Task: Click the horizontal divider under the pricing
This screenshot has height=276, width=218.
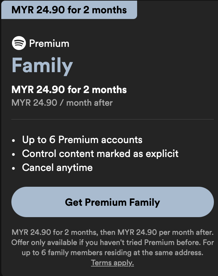Action: 112,119
